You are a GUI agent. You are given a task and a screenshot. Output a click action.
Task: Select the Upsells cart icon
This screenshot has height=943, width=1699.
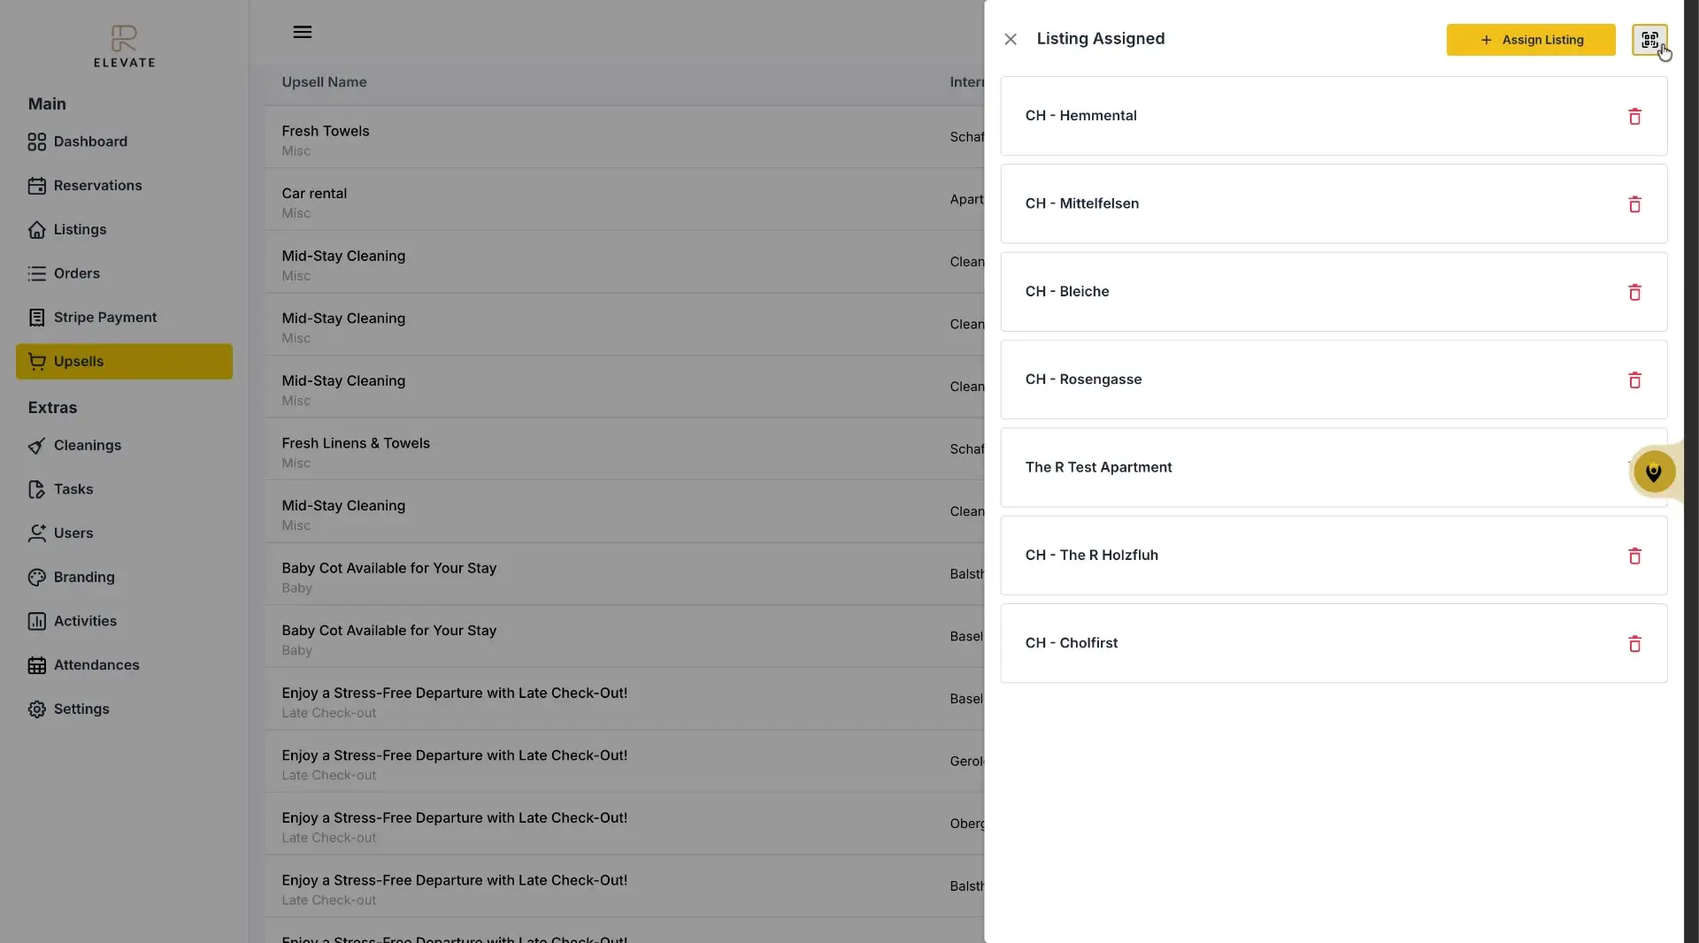pos(38,361)
